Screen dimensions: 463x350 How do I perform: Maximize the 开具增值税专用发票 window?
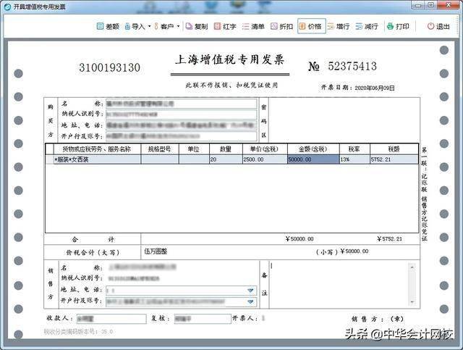[431, 5]
